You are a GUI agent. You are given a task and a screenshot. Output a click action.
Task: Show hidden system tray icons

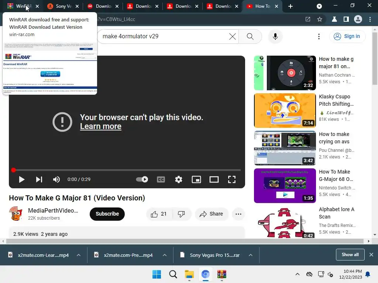[298, 274]
